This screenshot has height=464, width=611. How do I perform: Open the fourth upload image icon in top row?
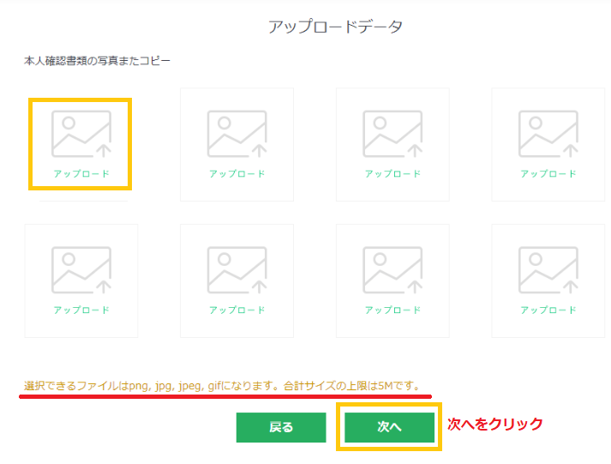point(548,134)
